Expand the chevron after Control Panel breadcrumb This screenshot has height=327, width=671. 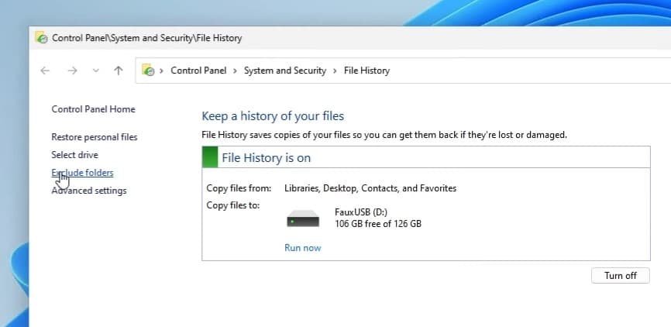pos(236,71)
